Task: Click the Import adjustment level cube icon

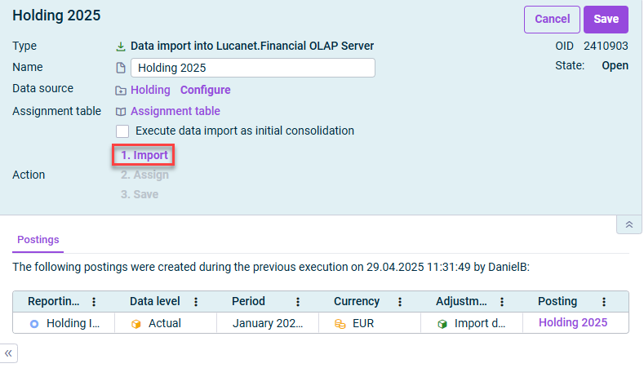Action: tap(442, 324)
